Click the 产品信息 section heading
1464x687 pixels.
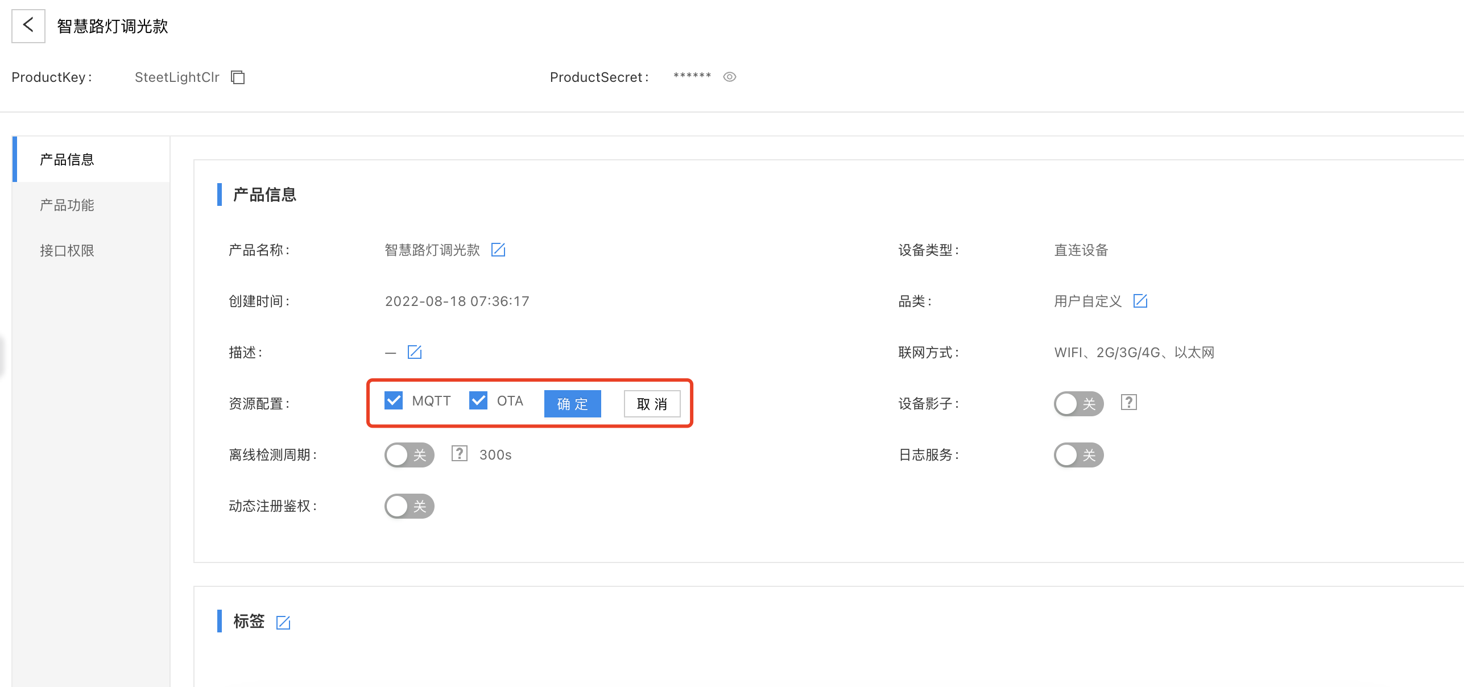click(x=264, y=194)
